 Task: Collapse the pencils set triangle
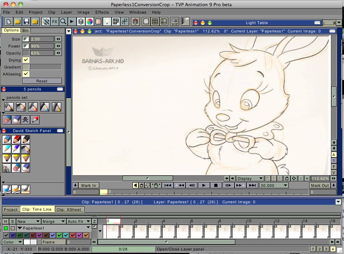coord(3,100)
